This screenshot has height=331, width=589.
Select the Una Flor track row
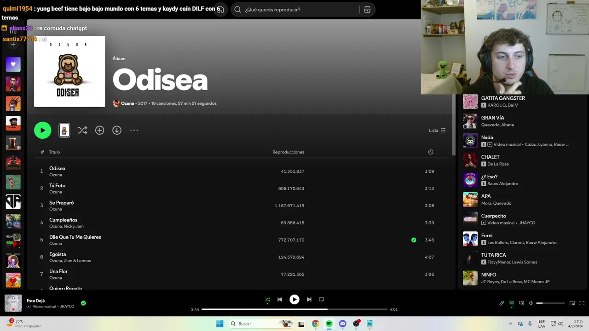[241, 274]
